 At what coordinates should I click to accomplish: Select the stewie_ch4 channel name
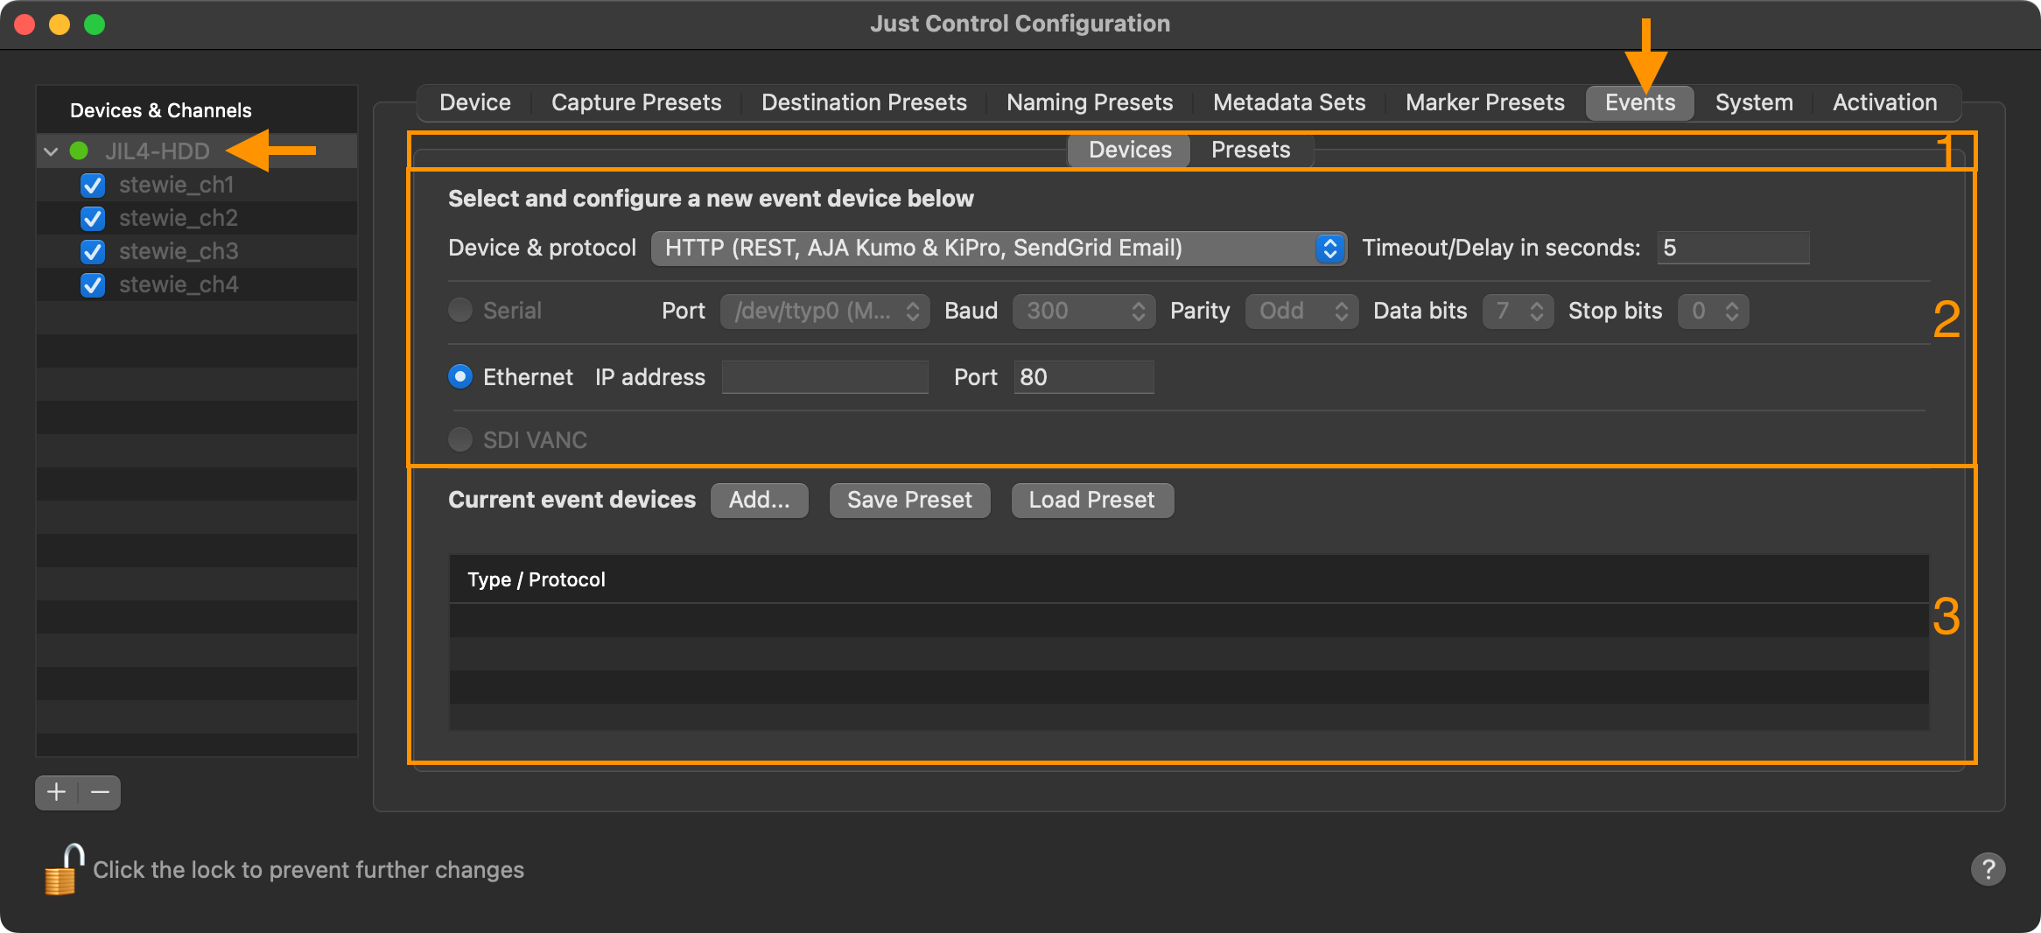tap(179, 284)
